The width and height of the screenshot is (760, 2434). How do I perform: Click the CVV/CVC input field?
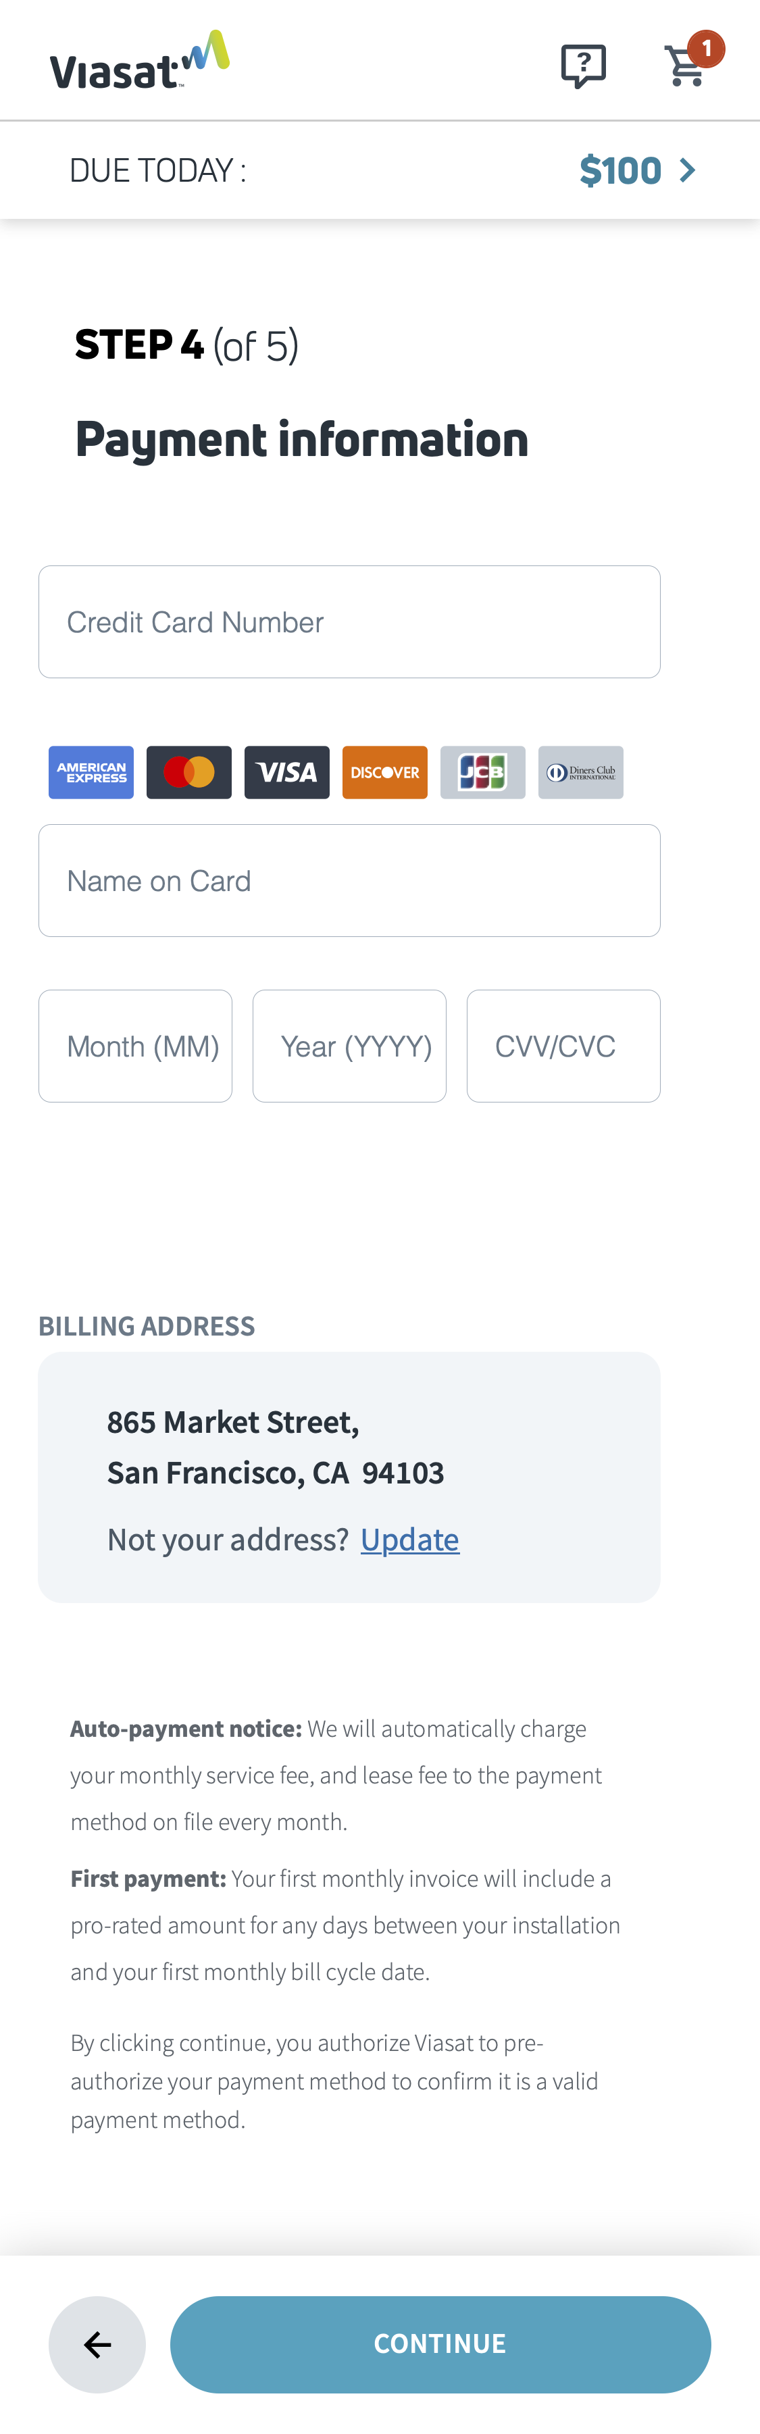click(x=563, y=1046)
